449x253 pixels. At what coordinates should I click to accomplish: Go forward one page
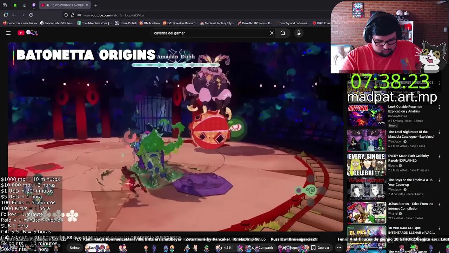22,15
